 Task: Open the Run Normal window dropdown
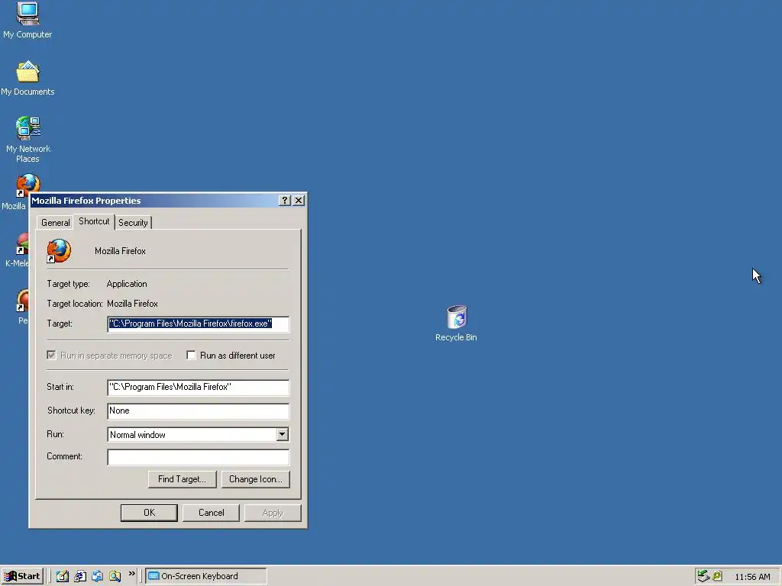point(283,434)
